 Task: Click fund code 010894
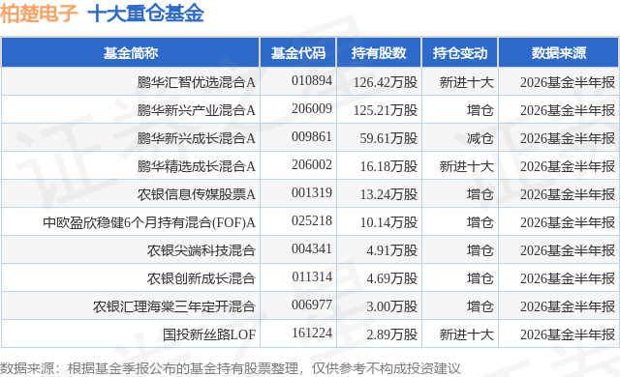pos(312,81)
